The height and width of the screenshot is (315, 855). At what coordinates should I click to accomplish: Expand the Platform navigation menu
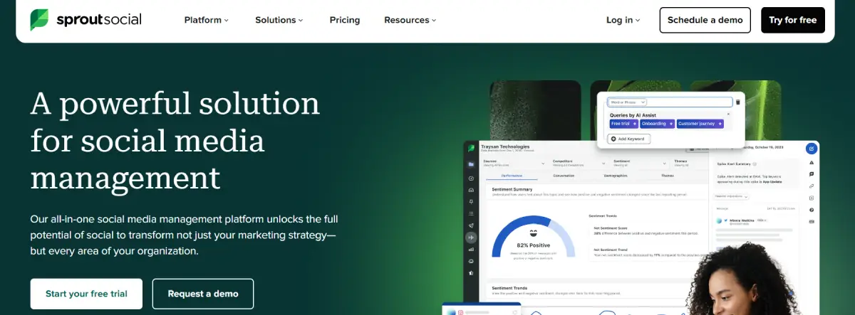[206, 20]
